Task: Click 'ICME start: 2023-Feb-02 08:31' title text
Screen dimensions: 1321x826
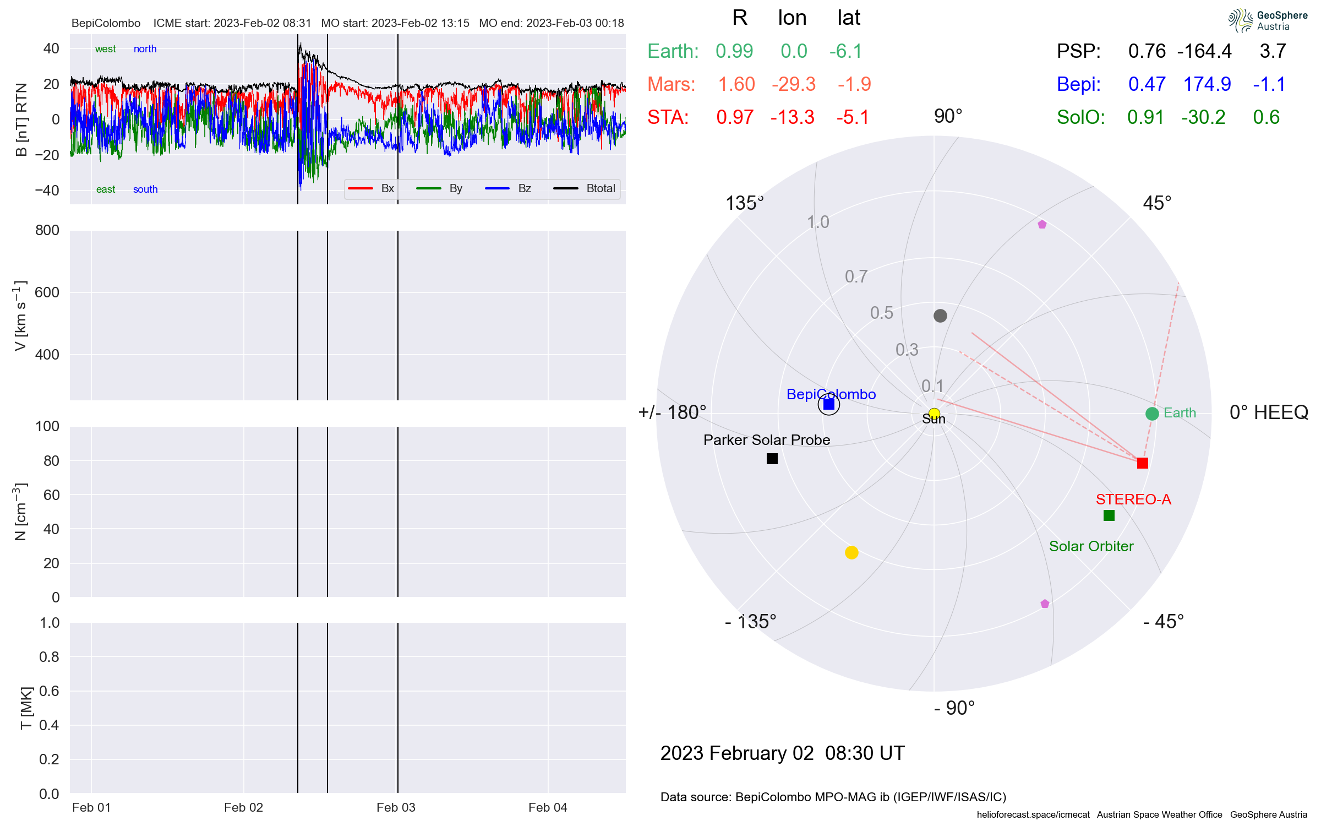Action: (232, 23)
